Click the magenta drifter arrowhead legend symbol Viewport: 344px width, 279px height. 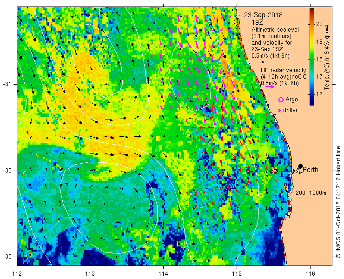pos(279,110)
